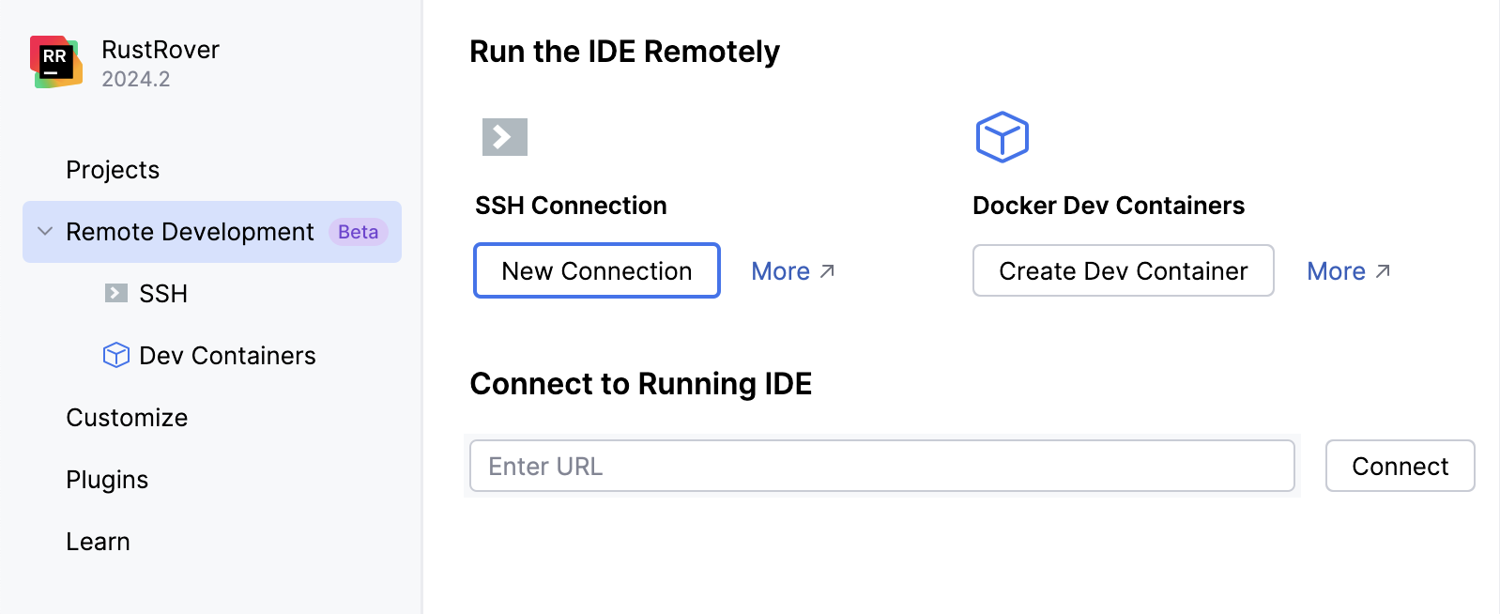
Task: Click the Run the IDE Remotely heading
Action: click(x=624, y=52)
